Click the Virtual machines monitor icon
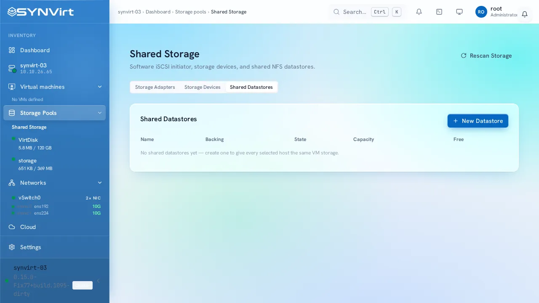The image size is (539, 303). [12, 87]
